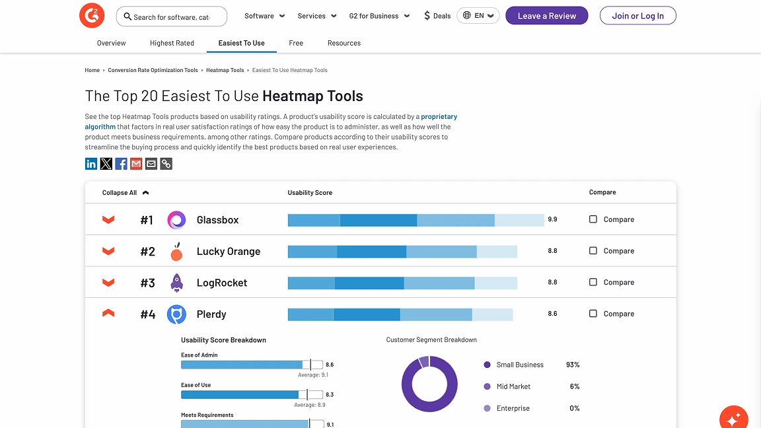This screenshot has height=428, width=761.
Task: Check the Compare box for Glassbox
Action: (593, 219)
